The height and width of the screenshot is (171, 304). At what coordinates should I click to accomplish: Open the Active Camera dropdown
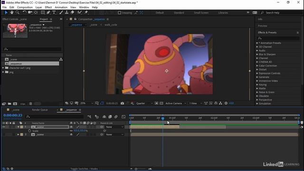[x=175, y=104]
